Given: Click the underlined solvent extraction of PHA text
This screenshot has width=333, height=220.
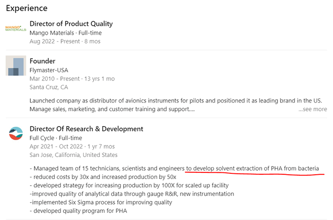Looking at the screenshot, I should click(252, 168).
